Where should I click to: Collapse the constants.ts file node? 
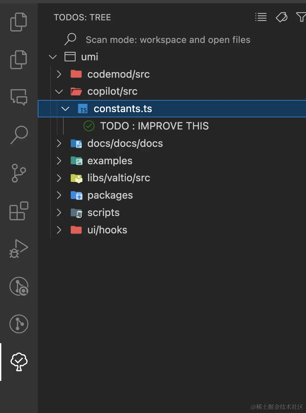(65, 109)
